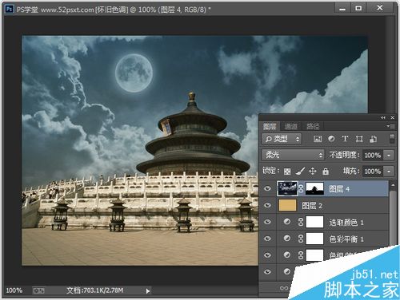The width and height of the screenshot is (400, 300).
Task: Lock image pixels brush icon
Action: tap(300, 171)
